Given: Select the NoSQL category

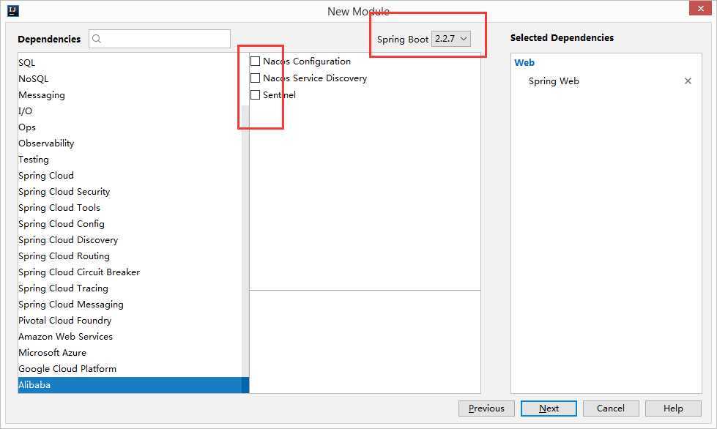Looking at the screenshot, I should [x=130, y=78].
